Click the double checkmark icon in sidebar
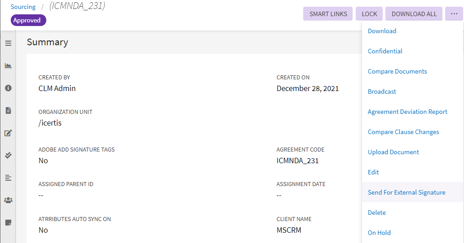 8,155
